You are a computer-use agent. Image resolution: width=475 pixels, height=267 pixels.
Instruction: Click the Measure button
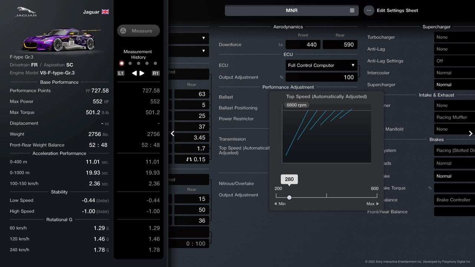pyautogui.click(x=138, y=31)
